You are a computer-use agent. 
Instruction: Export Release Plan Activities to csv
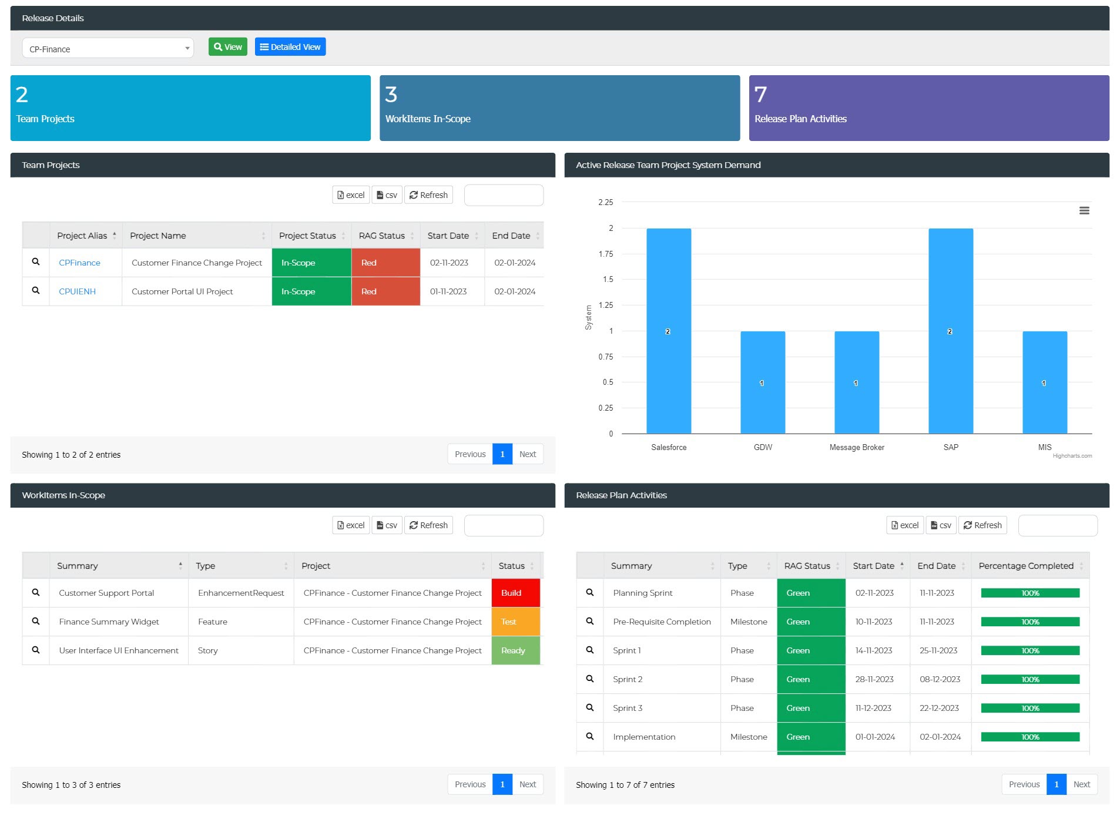click(941, 525)
